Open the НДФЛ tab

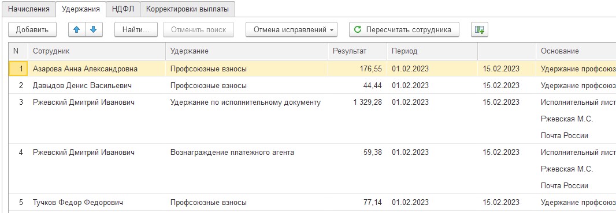click(123, 9)
